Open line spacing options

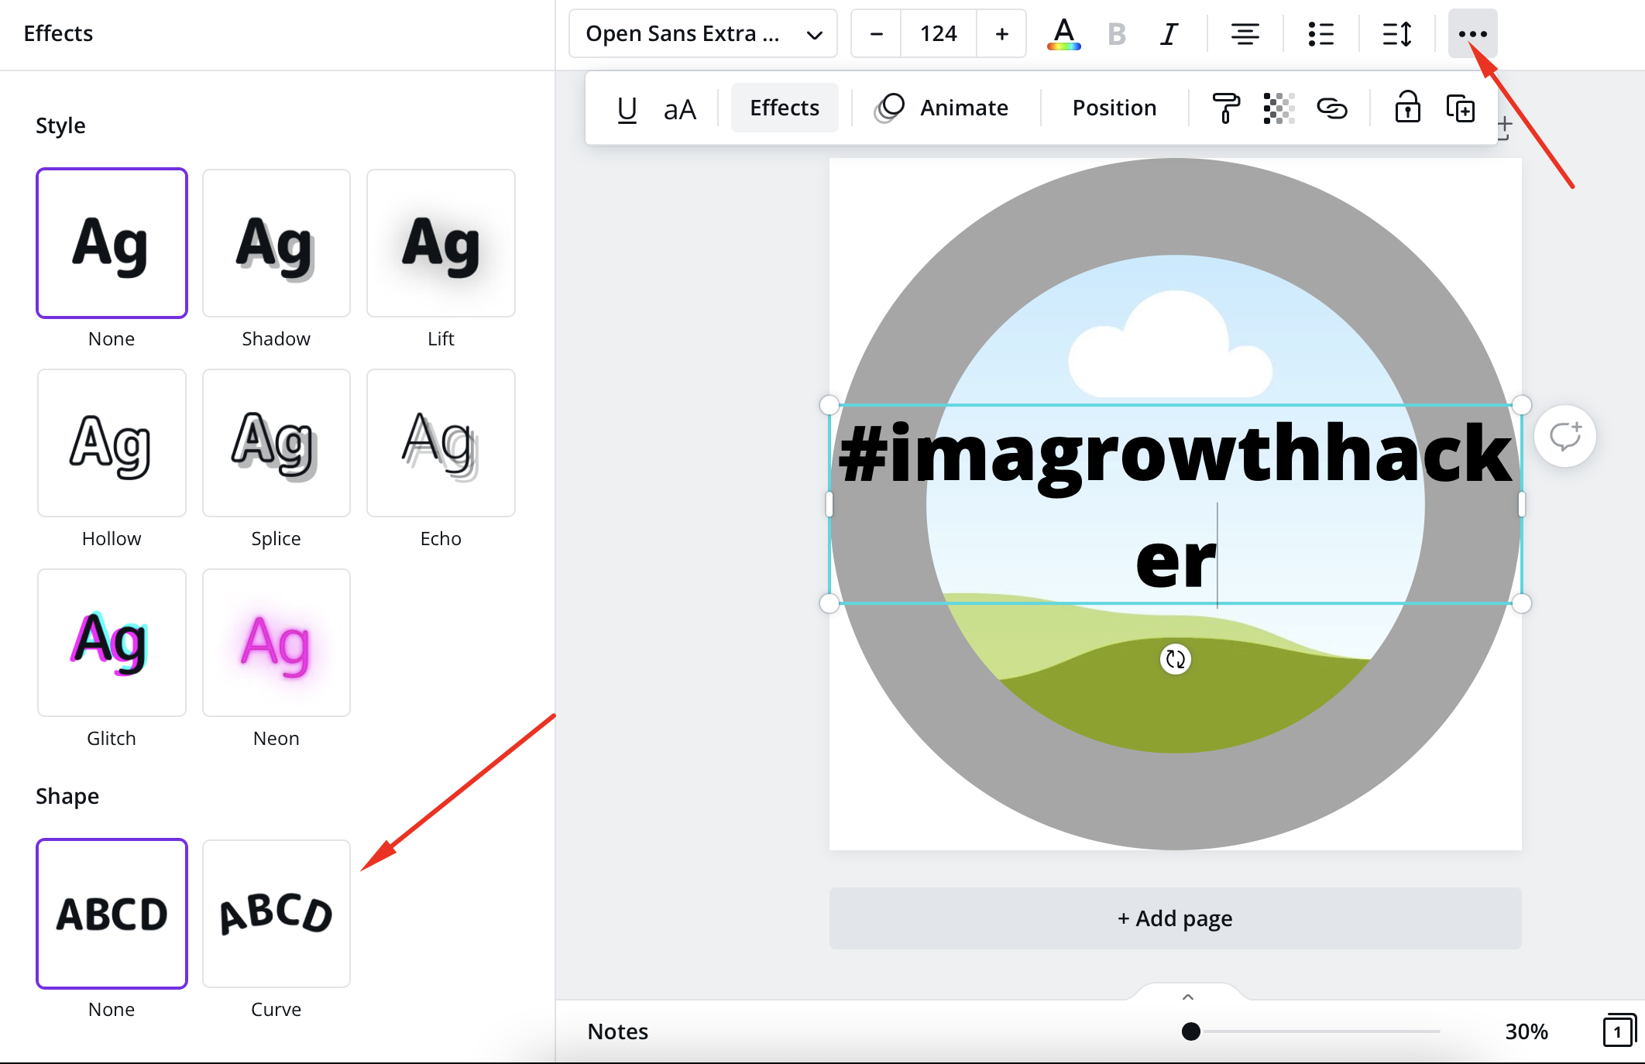(x=1396, y=34)
